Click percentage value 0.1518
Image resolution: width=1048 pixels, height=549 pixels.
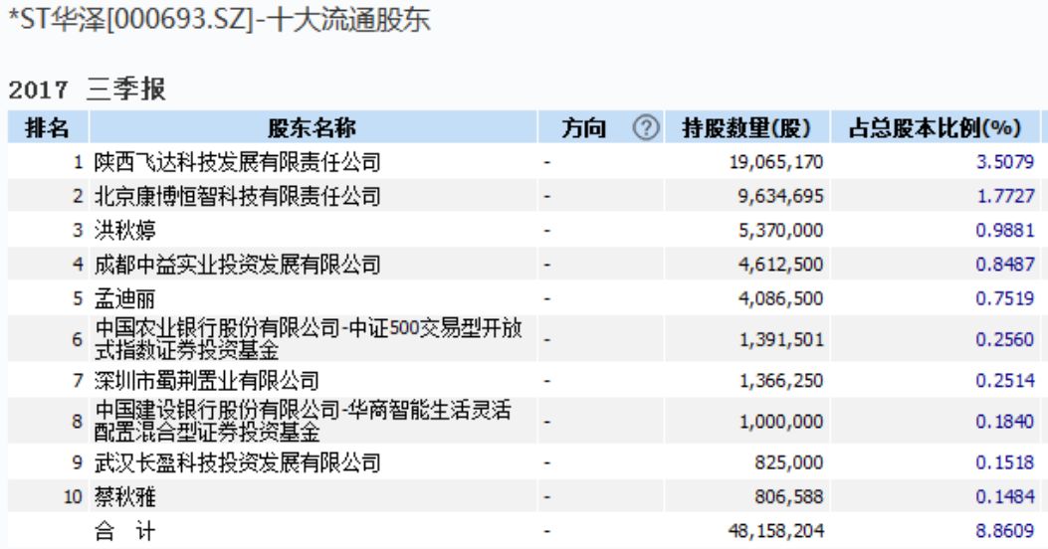pyautogui.click(x=1005, y=462)
